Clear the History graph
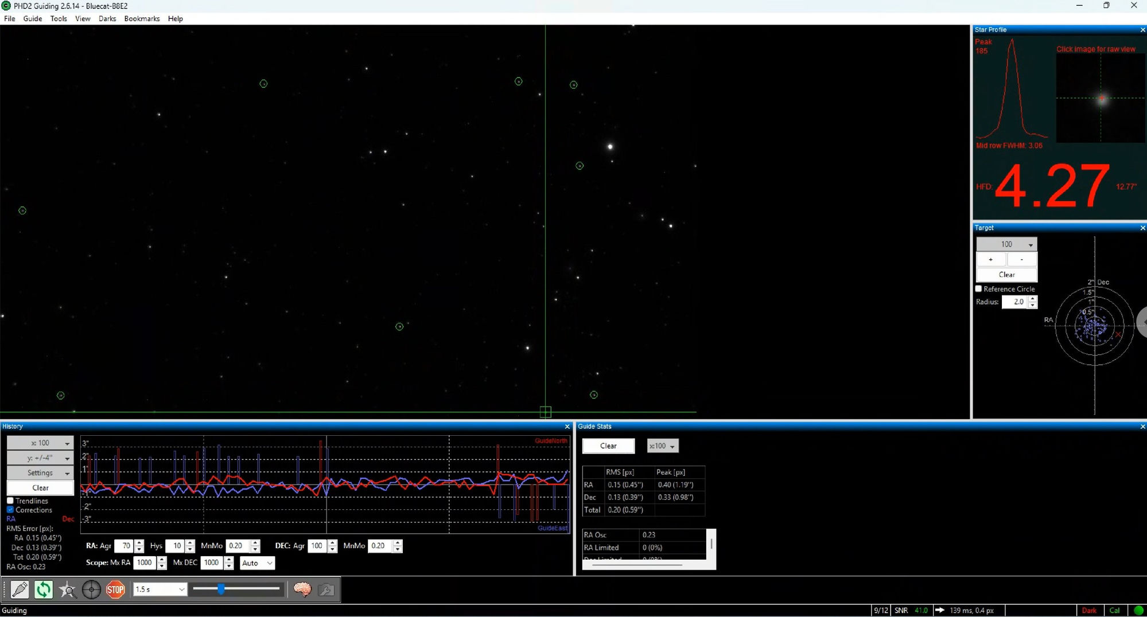The height and width of the screenshot is (617, 1147). pyautogui.click(x=40, y=488)
